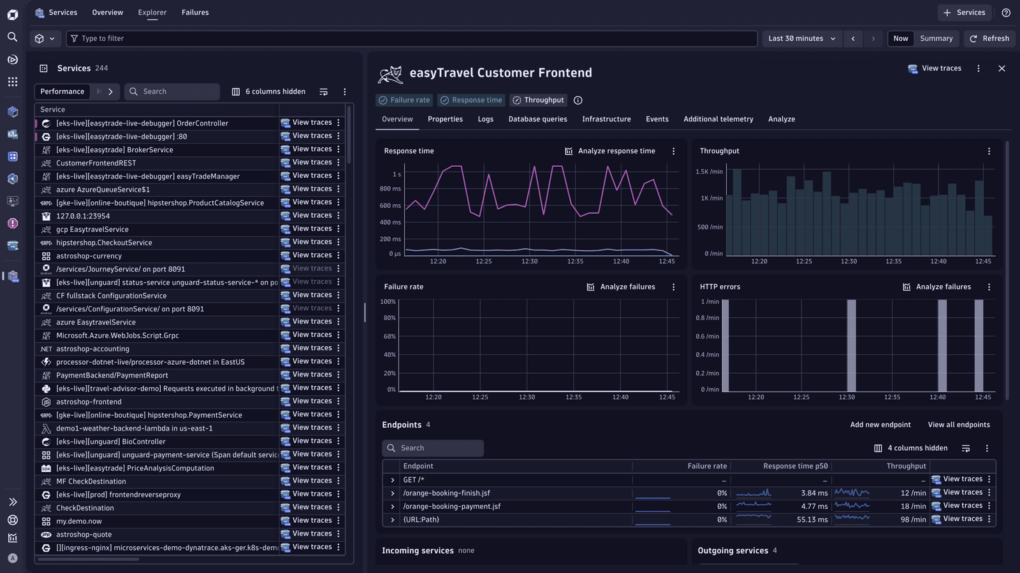Image resolution: width=1020 pixels, height=573 pixels.
Task: Select the Performance view in Services
Action: point(62,92)
